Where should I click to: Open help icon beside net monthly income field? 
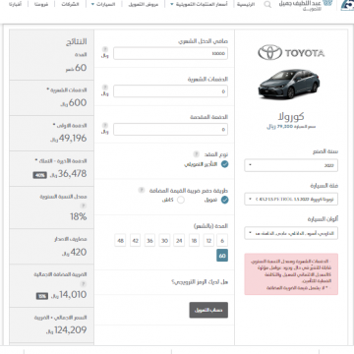point(105,49)
